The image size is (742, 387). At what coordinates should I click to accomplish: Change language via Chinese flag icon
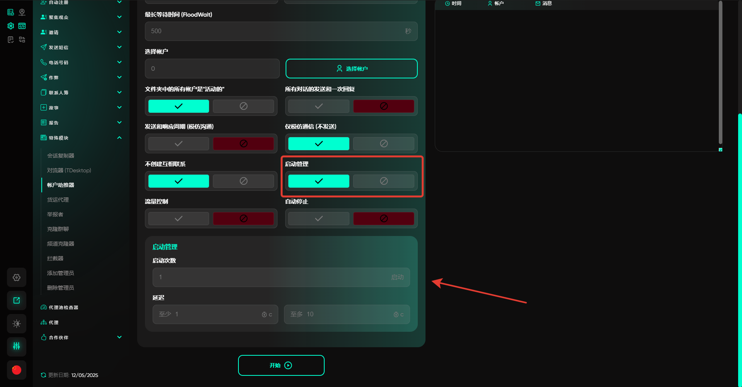pos(17,370)
